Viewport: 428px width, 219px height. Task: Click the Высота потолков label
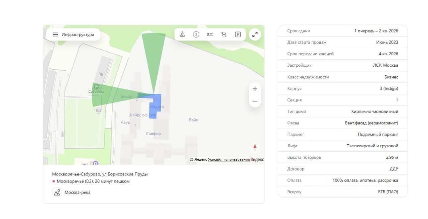pos(304,157)
